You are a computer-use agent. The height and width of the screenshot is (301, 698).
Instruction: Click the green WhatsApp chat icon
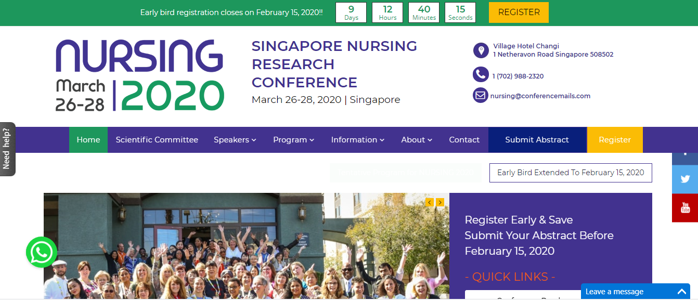click(x=42, y=253)
